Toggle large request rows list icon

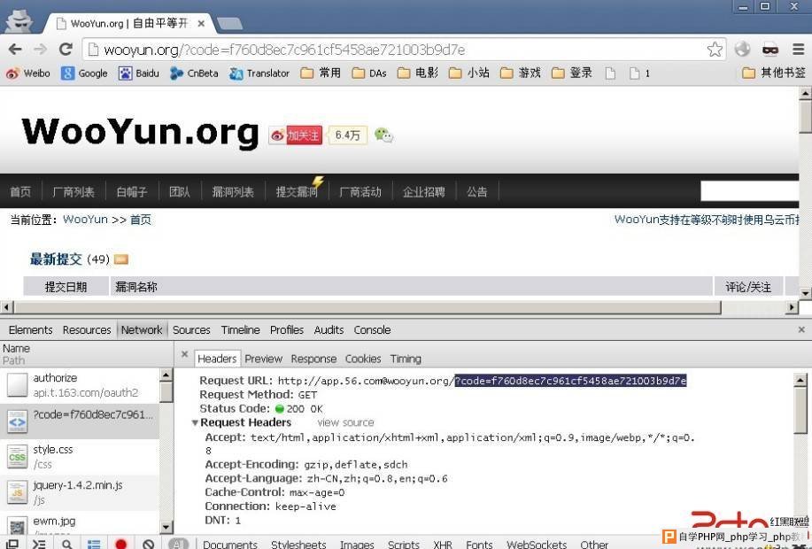coord(94,544)
